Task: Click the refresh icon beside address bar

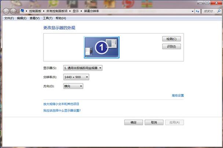Action: (198, 11)
